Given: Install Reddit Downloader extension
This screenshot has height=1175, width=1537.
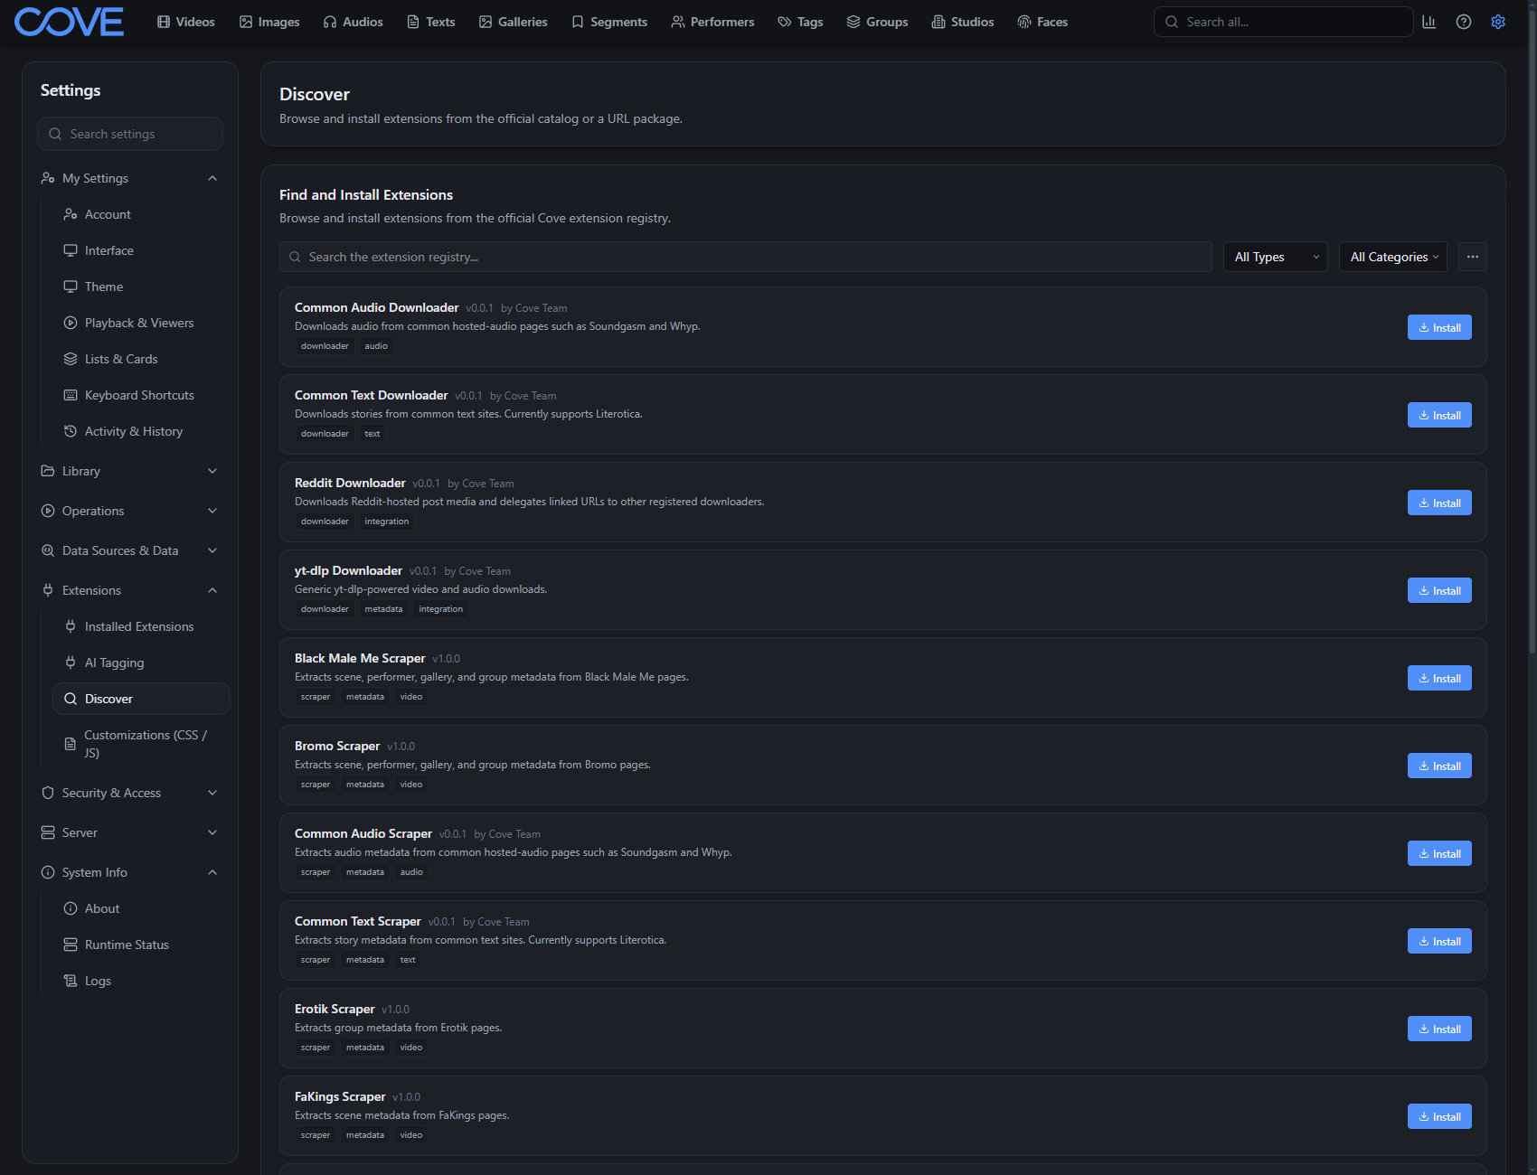Looking at the screenshot, I should coord(1439,503).
